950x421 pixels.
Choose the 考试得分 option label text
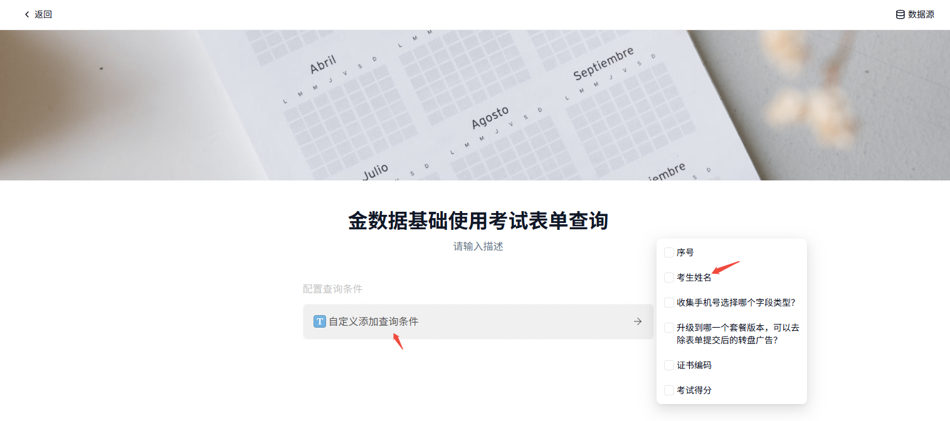click(x=694, y=390)
